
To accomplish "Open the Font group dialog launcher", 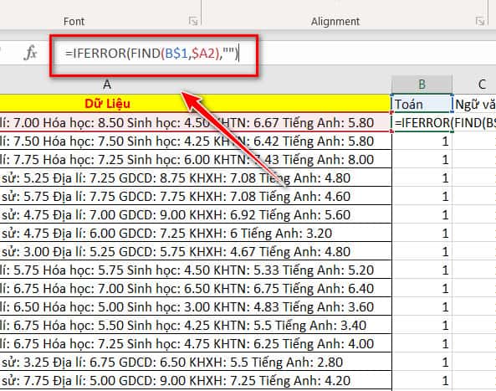I will [193, 21].
